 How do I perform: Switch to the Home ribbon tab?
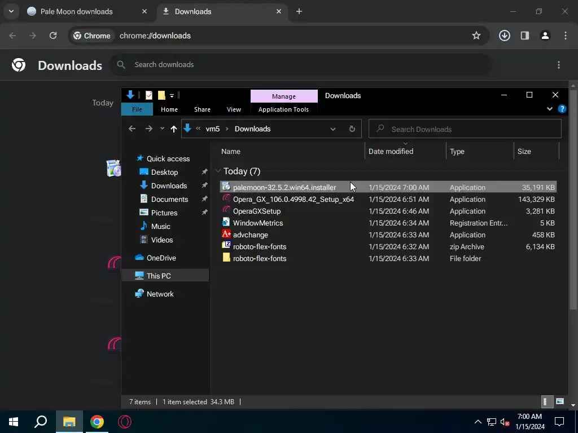tap(169, 109)
